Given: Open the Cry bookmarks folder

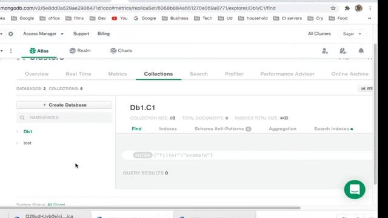Looking at the screenshot, I should pos(315,18).
